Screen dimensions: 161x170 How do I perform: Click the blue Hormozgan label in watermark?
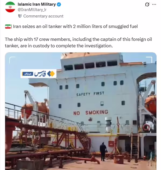click(x=28, y=74)
